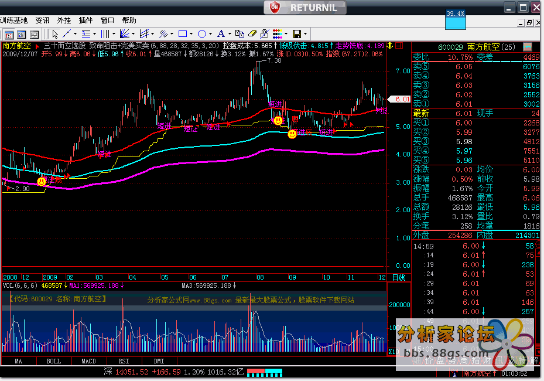Screen dimensions: 544x381
Task: Click the X10 volume scale label
Action: pos(394,352)
